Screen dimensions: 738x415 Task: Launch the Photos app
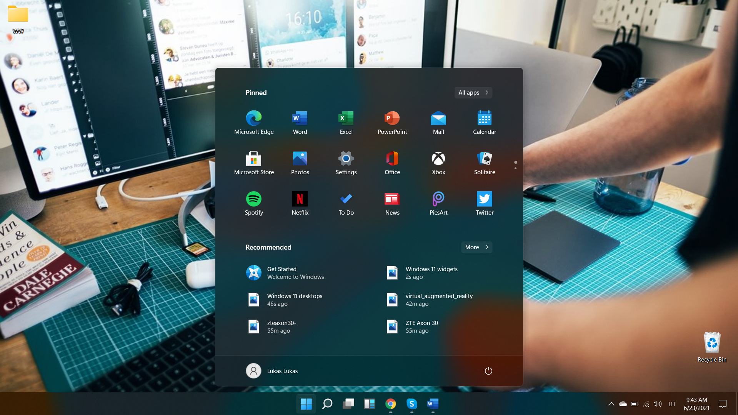click(300, 163)
